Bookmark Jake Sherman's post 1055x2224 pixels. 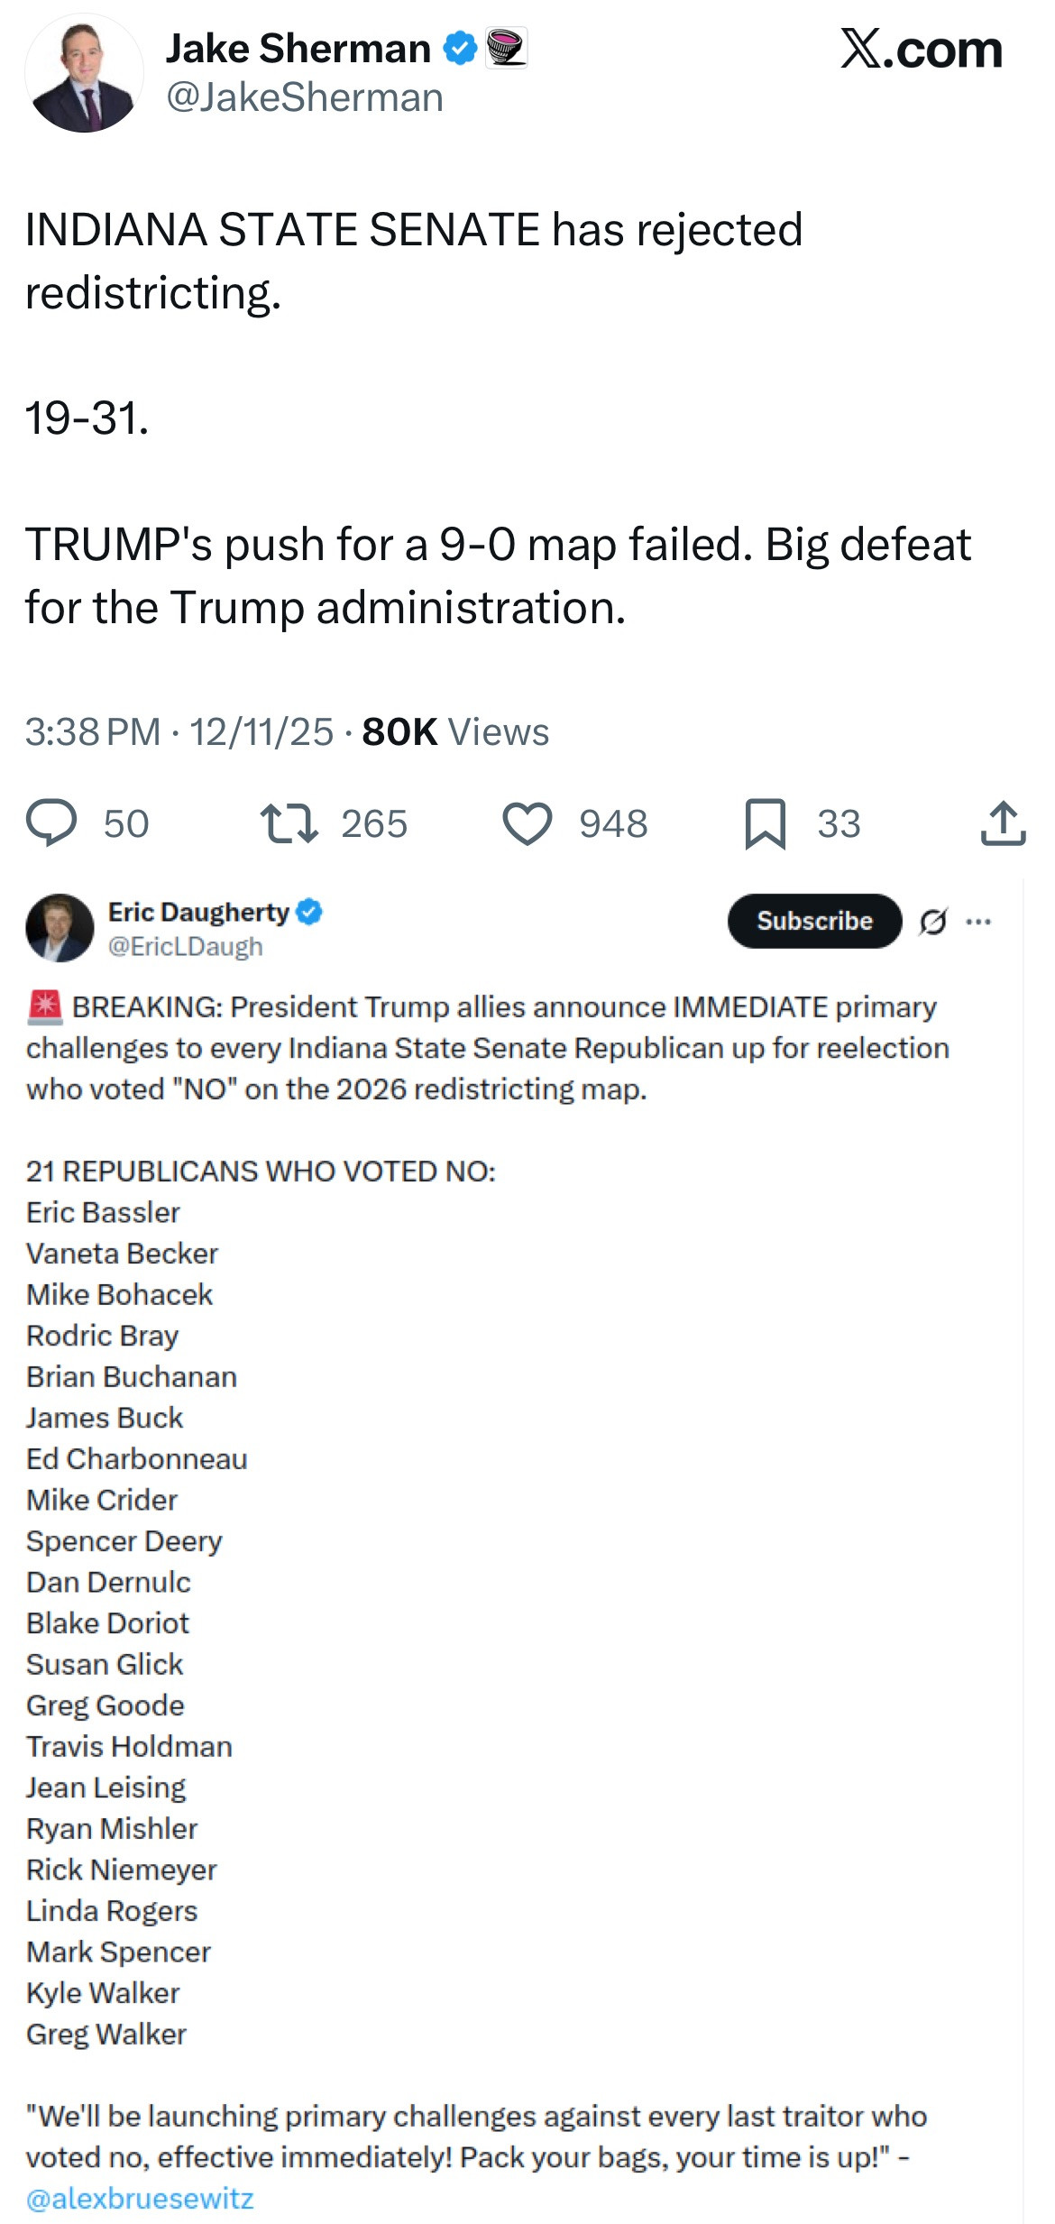pos(765,823)
